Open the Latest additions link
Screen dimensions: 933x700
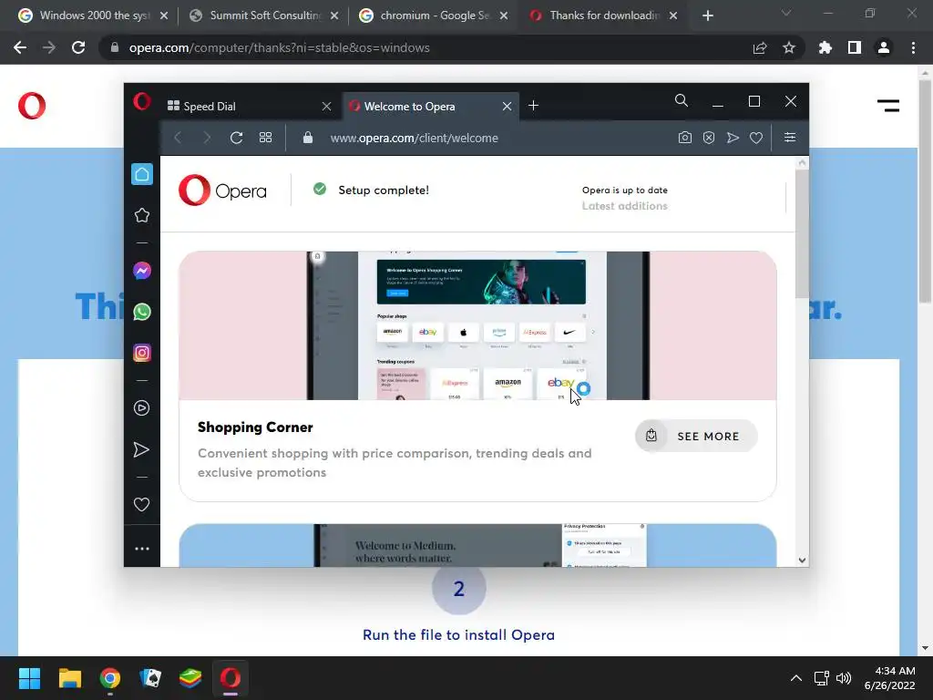click(x=624, y=206)
